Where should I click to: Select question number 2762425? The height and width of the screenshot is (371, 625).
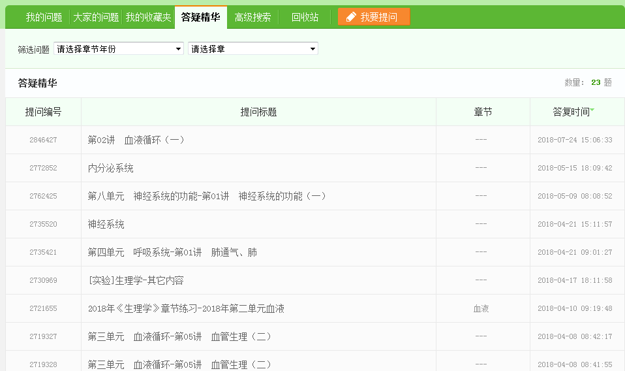point(43,197)
